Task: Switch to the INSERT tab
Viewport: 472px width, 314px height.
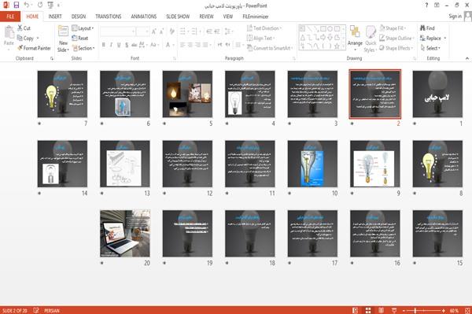Action: 55,17
